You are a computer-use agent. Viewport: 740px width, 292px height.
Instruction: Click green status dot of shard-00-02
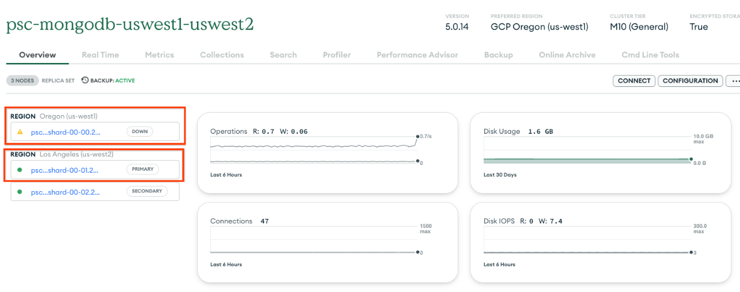[x=20, y=192]
